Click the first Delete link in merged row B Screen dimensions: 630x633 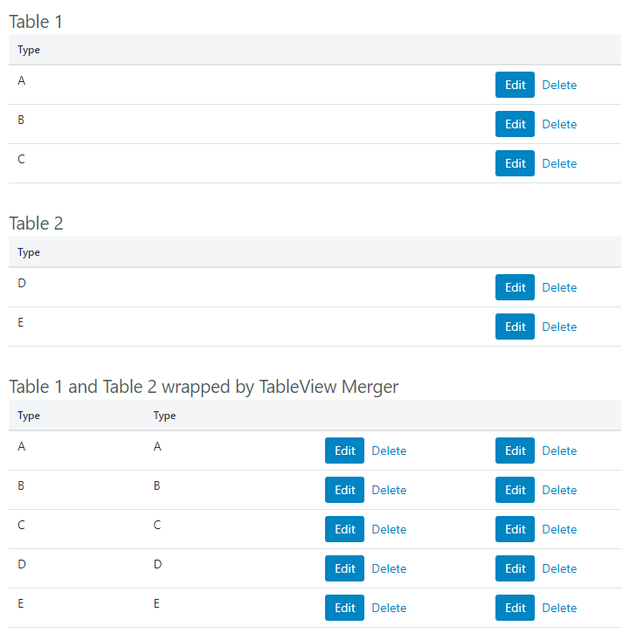(x=389, y=490)
